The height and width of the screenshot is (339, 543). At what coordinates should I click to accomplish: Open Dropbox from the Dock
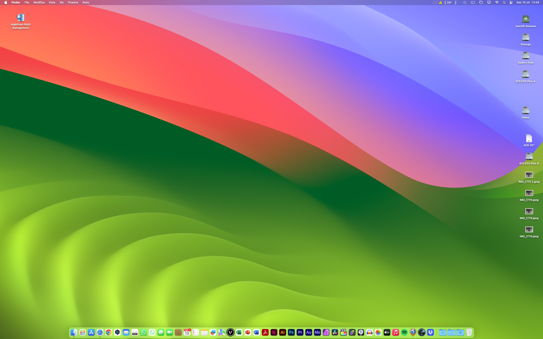(x=430, y=332)
